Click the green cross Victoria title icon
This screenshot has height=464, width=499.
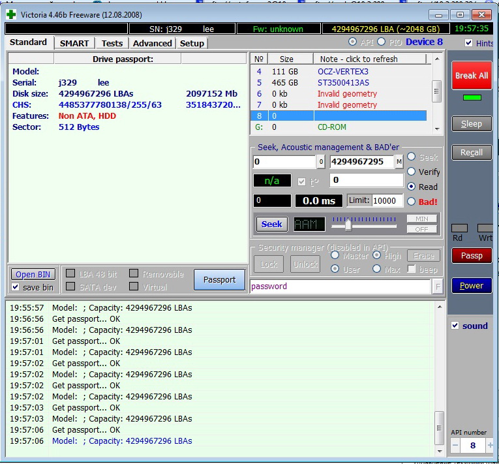pos(12,14)
